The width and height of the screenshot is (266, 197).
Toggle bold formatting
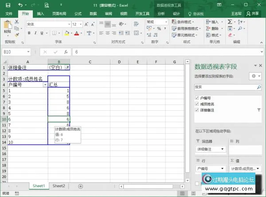(28, 33)
